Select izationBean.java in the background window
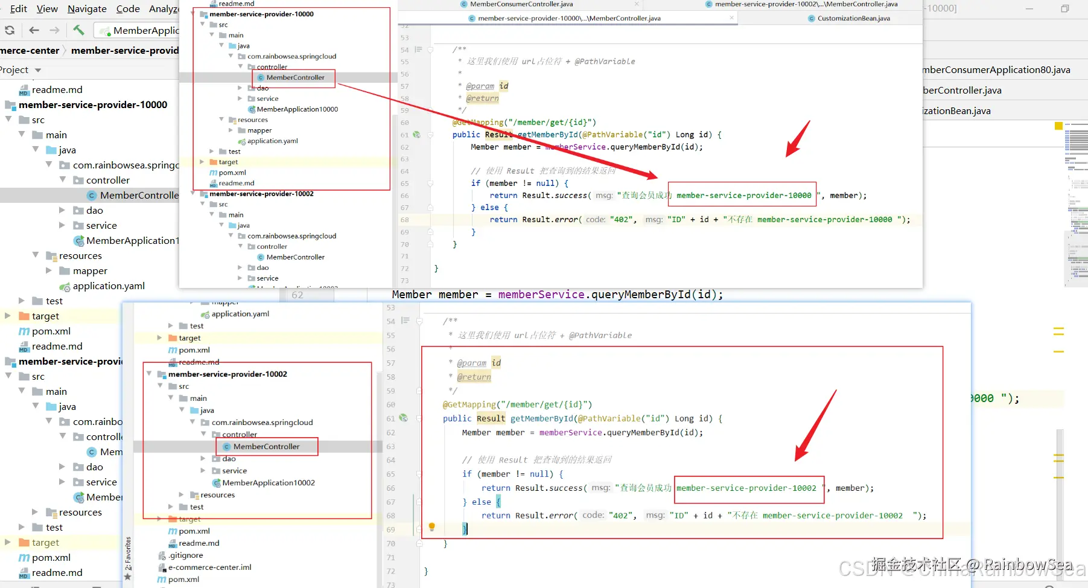This screenshot has width=1088, height=588. 956,111
